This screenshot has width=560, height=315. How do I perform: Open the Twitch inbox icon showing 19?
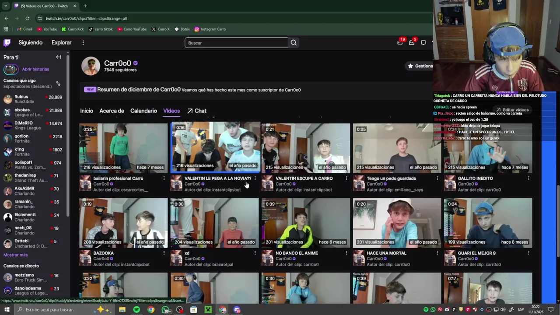(x=400, y=42)
